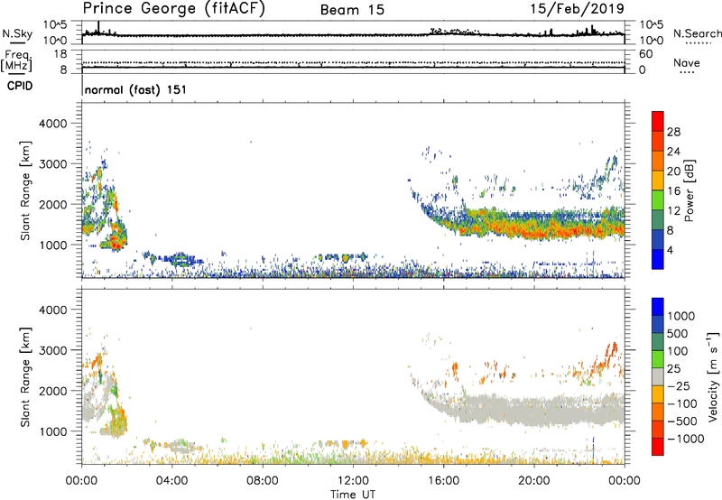The height and width of the screenshot is (500, 722).
Task: Click the "08:00" time tick label
Action: tap(262, 481)
